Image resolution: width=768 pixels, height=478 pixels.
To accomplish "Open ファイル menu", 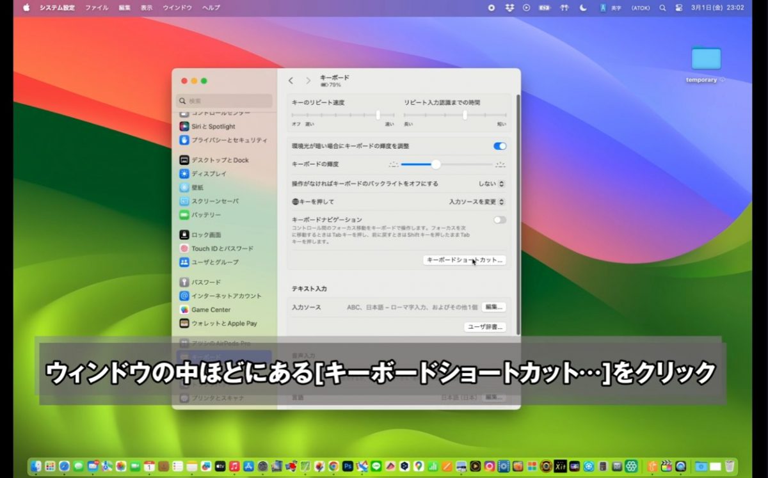I will (97, 8).
